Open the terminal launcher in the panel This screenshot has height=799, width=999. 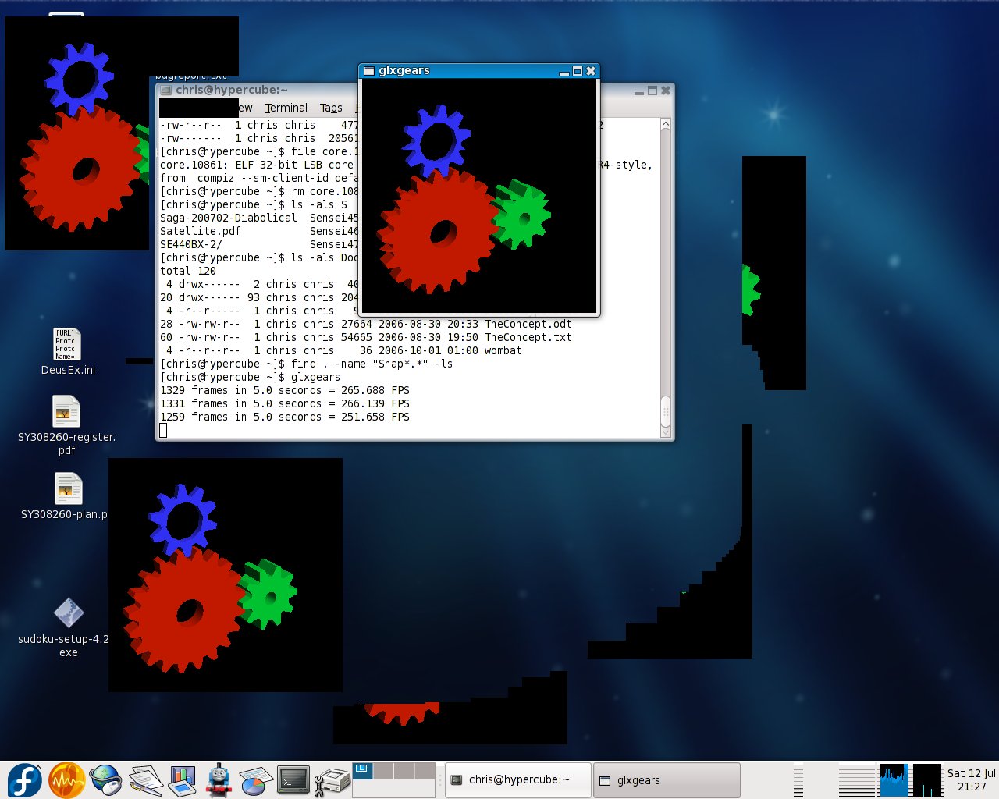[293, 779]
